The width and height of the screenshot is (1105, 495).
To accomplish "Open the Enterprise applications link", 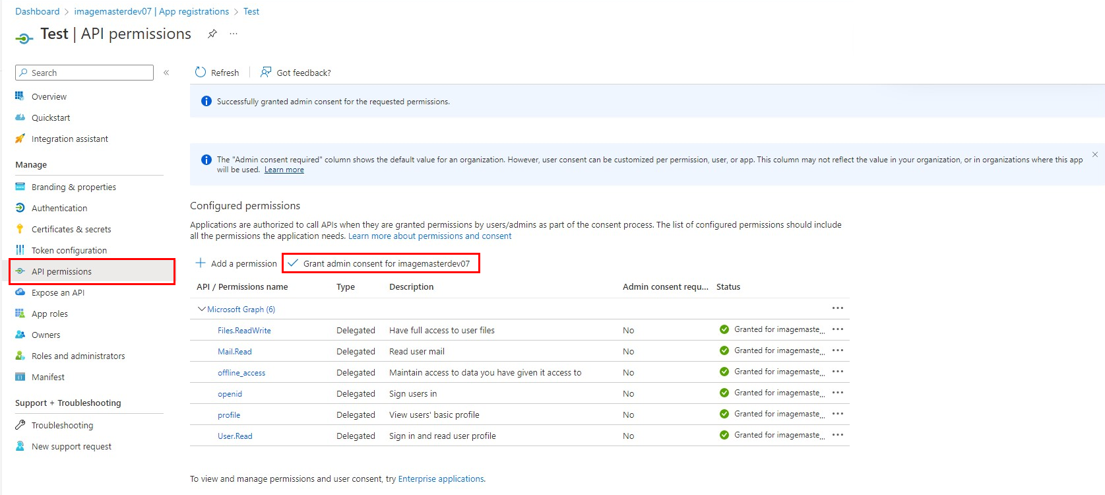I will pos(441,478).
